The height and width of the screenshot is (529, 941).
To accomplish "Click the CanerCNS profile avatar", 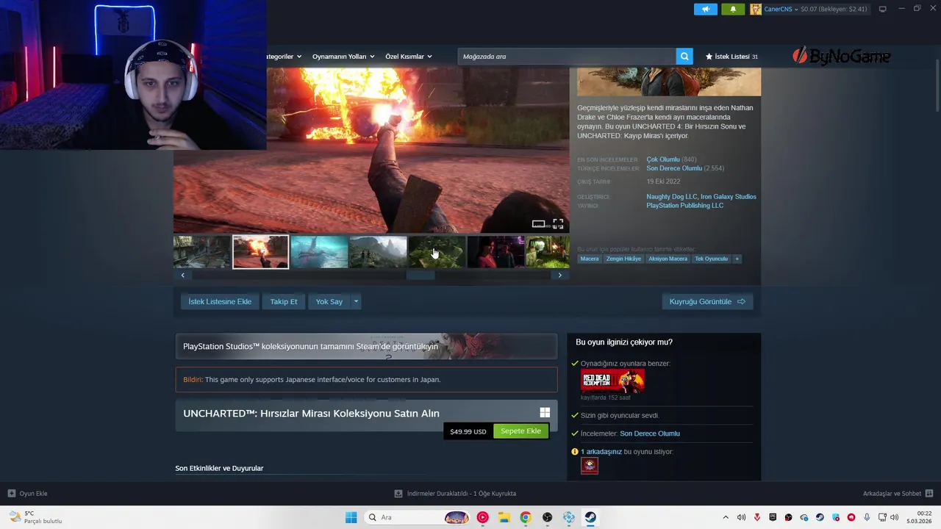I will pyautogui.click(x=756, y=9).
